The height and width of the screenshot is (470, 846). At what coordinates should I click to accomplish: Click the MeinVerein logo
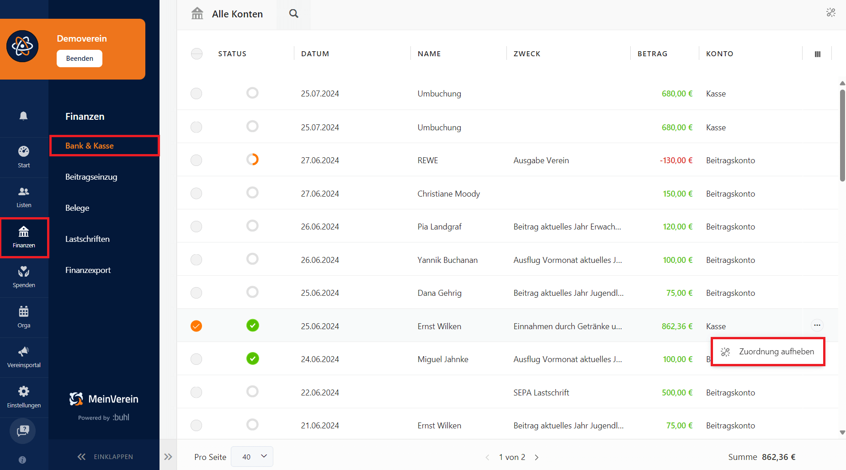[x=104, y=399]
